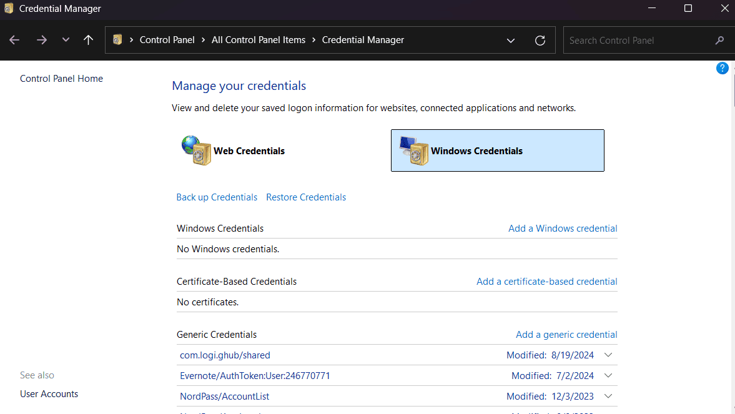Click the Back navigation arrow
The width and height of the screenshot is (735, 414).
[x=14, y=40]
